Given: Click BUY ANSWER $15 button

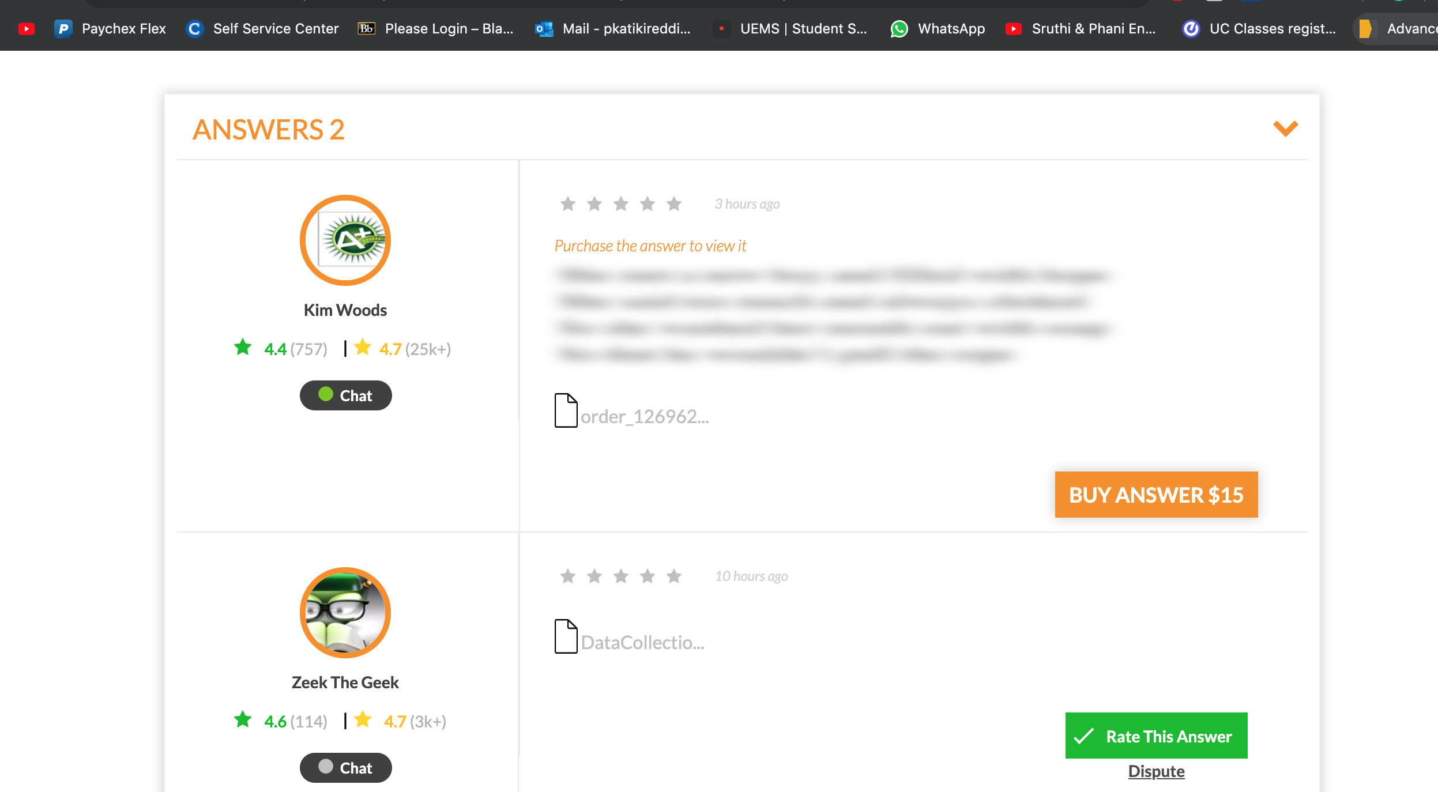Looking at the screenshot, I should 1156,495.
